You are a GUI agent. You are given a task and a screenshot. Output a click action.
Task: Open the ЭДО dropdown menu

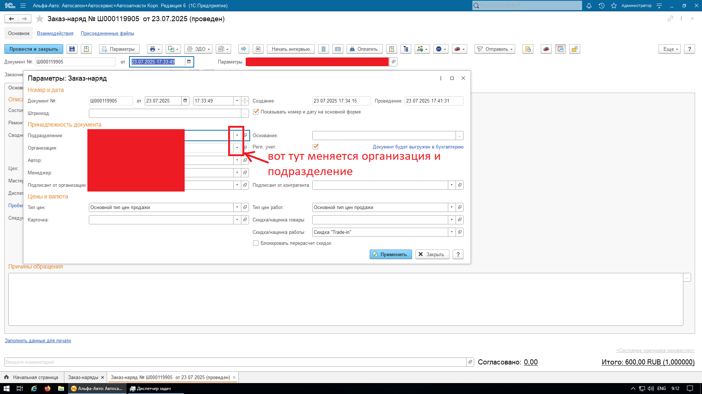pos(198,49)
